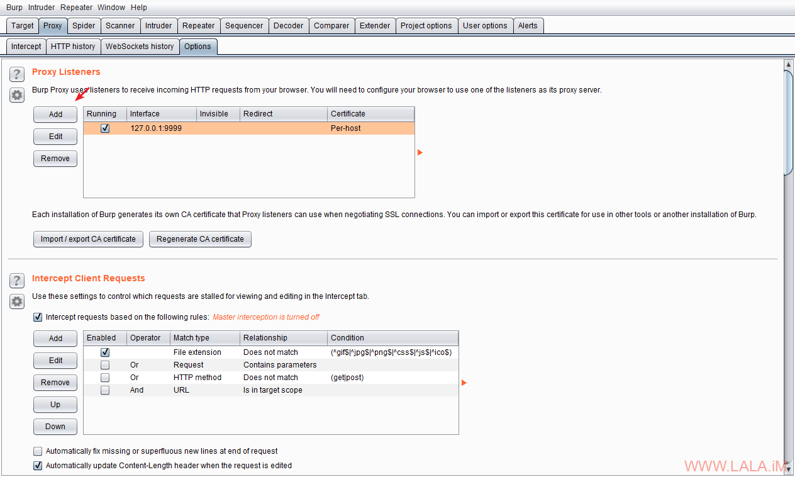Viewport: 795px width, 477px height.
Task: Disable the File extension rule checkbox
Action: click(x=105, y=352)
